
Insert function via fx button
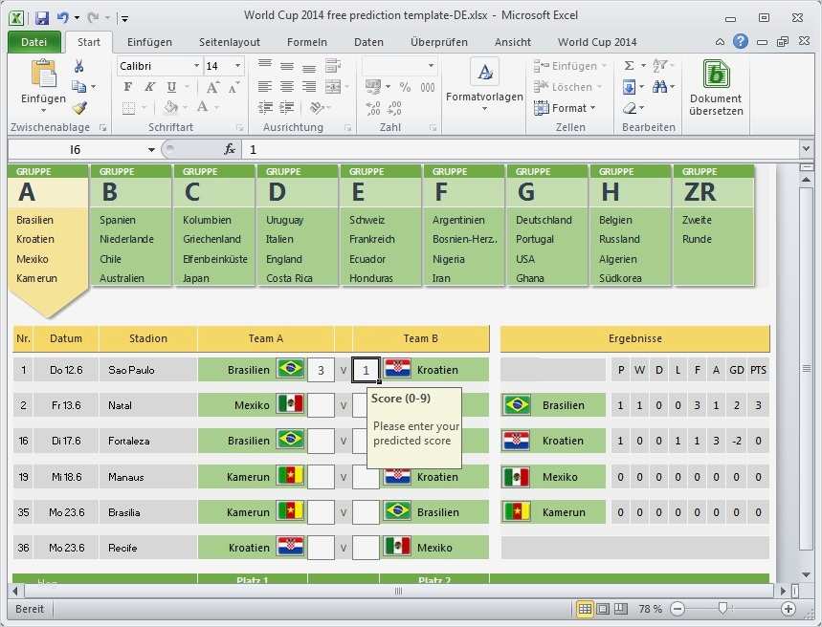click(x=230, y=149)
